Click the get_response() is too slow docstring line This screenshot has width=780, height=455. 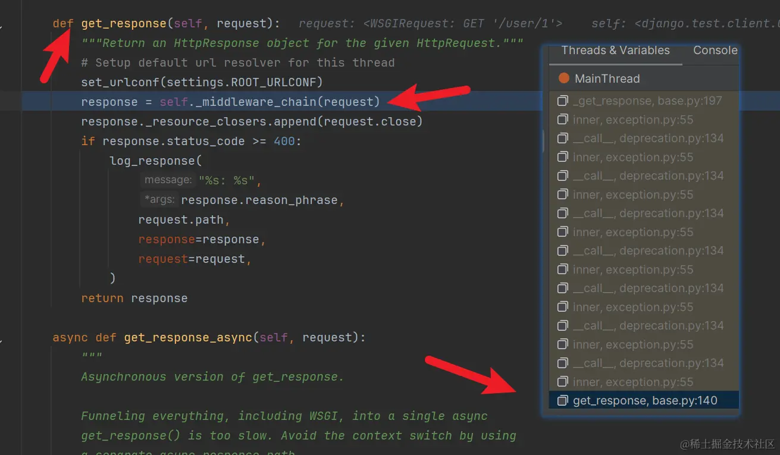(299, 435)
